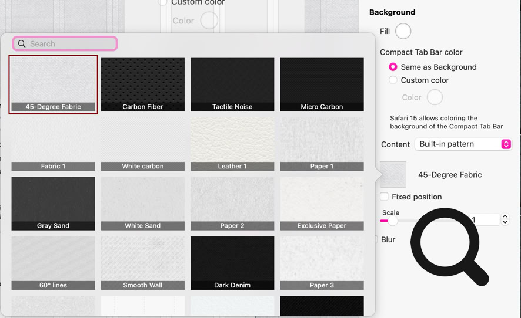The height and width of the screenshot is (318, 521).
Task: Click the magnifying glass in search field
Action: (22, 44)
